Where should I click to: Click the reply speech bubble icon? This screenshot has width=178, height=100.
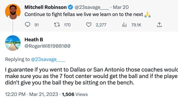27,24
